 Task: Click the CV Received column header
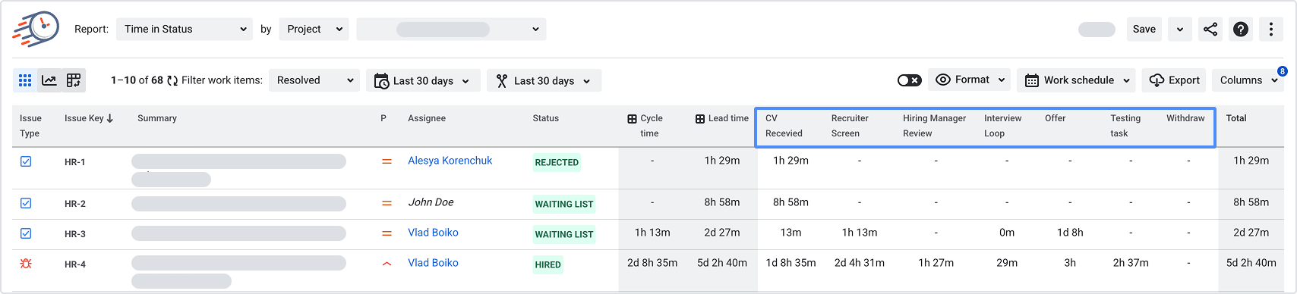point(784,126)
